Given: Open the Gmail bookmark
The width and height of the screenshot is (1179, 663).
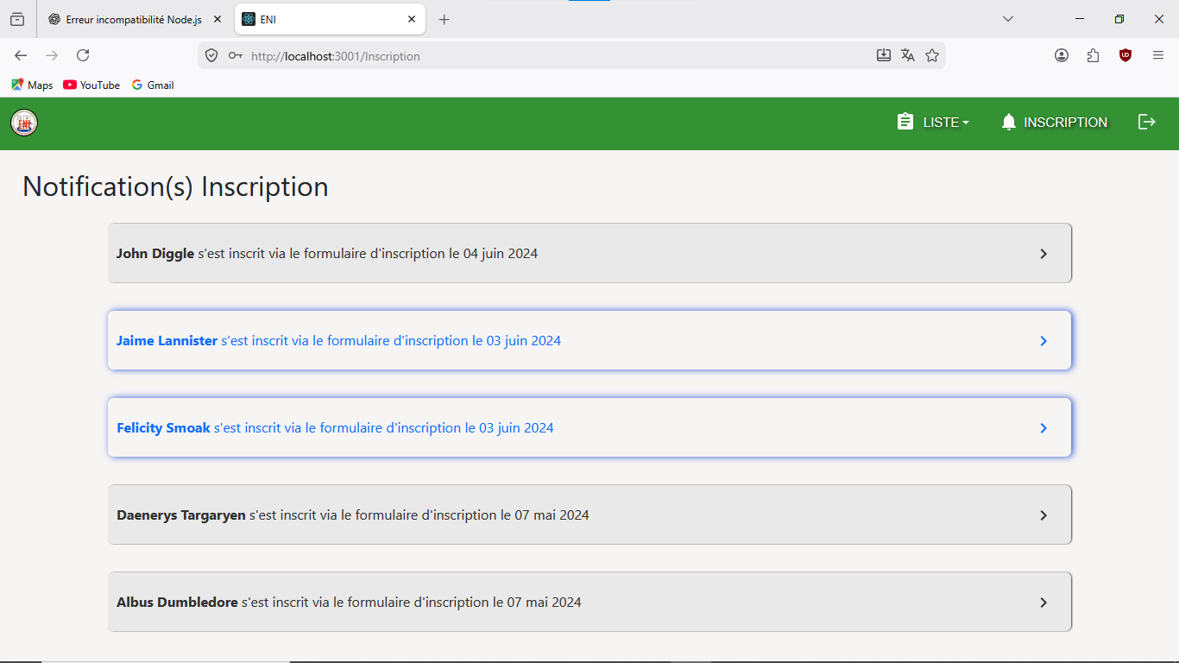Looking at the screenshot, I should point(153,85).
